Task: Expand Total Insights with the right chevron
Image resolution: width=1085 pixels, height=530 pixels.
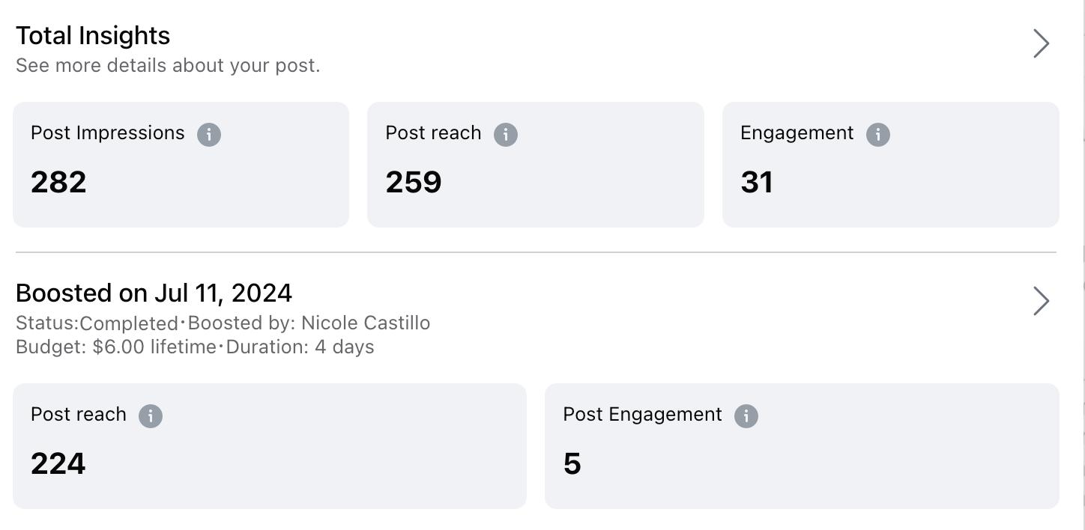Action: [1041, 43]
